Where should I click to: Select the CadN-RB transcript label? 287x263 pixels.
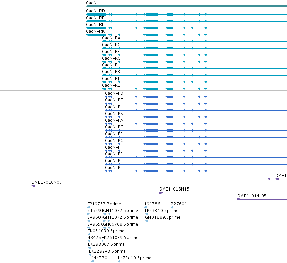(x=111, y=72)
